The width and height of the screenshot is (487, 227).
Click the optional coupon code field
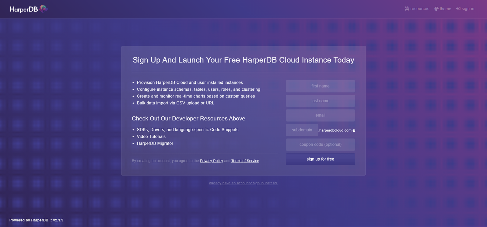[320, 145]
